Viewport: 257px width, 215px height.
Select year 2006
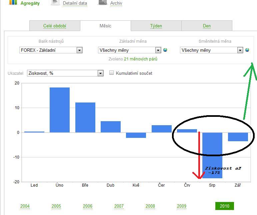click(x=88, y=206)
